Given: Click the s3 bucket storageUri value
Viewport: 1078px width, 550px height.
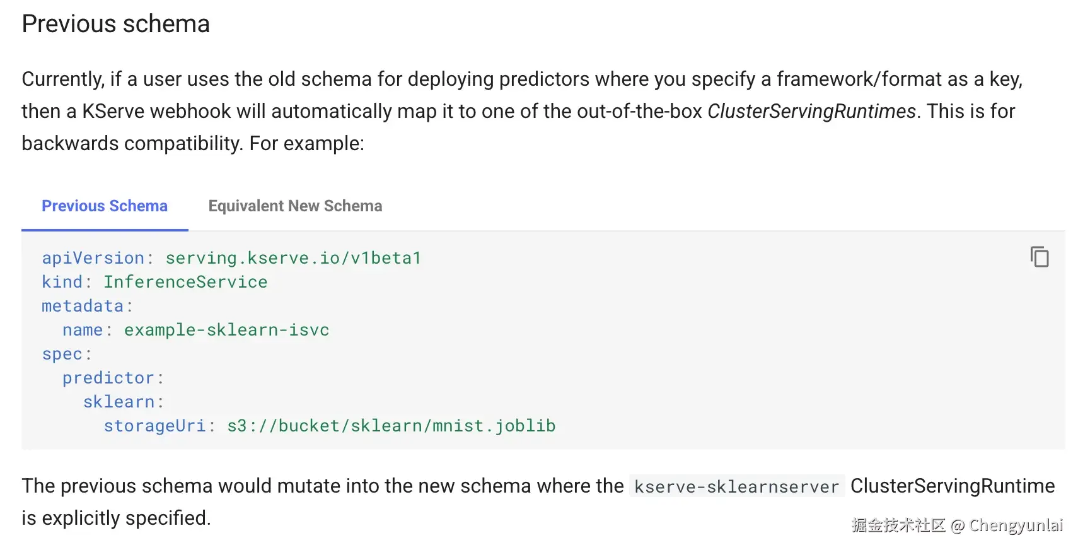Looking at the screenshot, I should pyautogui.click(x=391, y=426).
